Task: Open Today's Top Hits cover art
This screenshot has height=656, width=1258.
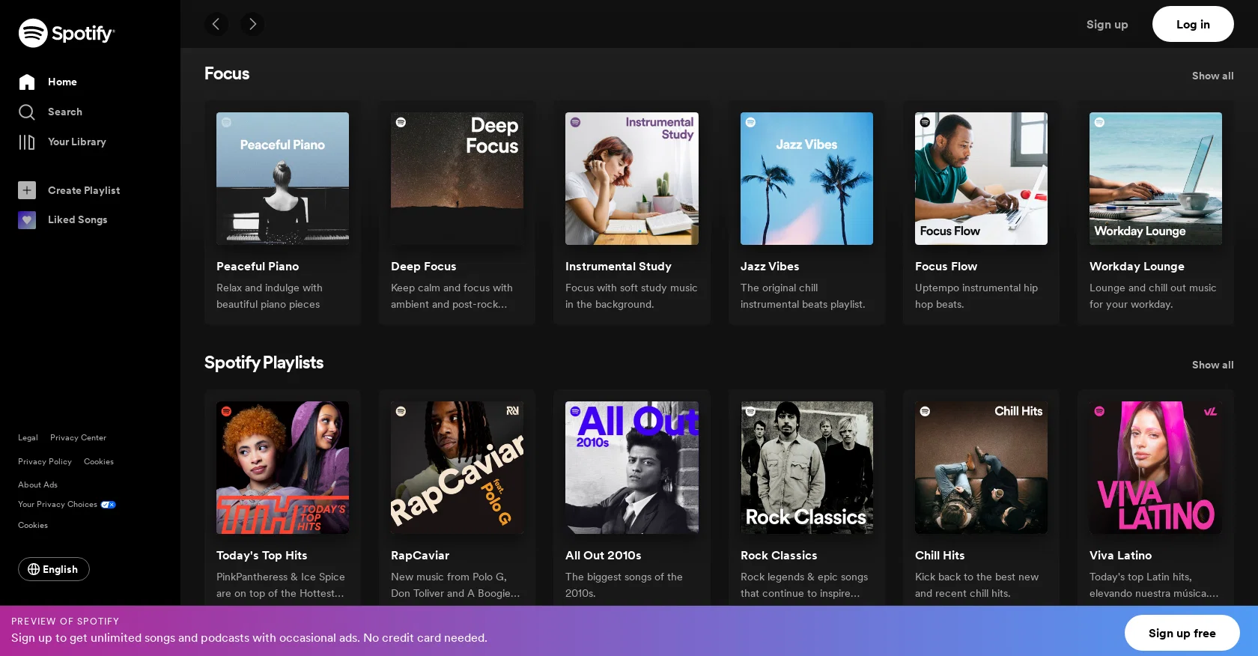Action: (282, 467)
